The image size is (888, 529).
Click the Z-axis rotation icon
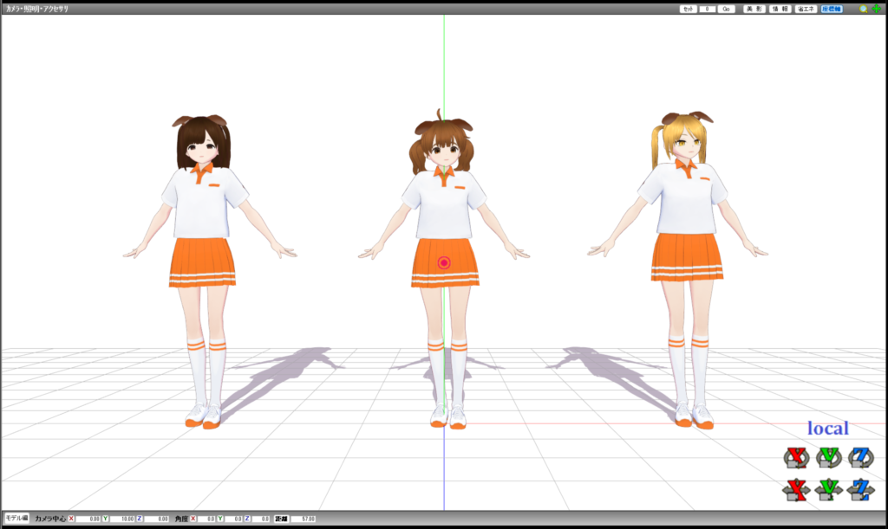click(861, 457)
